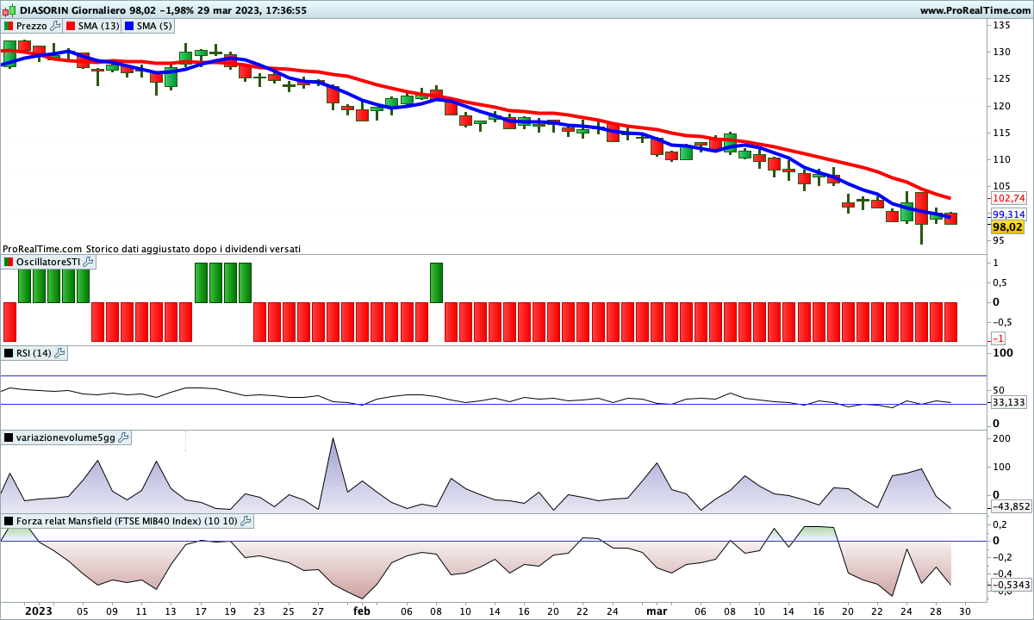Open the Forza relat Mansfield wrench icon

tap(246, 521)
